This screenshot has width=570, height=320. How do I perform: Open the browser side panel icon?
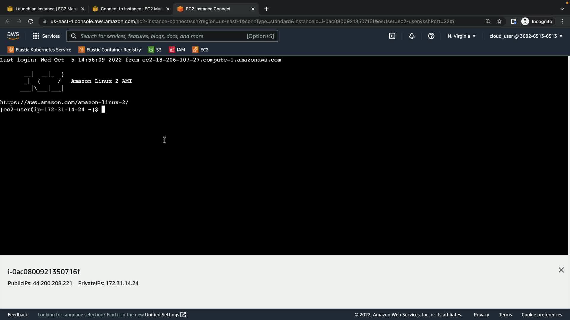[x=513, y=21]
